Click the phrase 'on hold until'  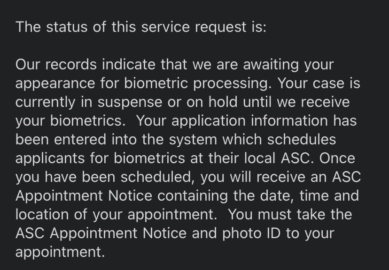coord(229,102)
